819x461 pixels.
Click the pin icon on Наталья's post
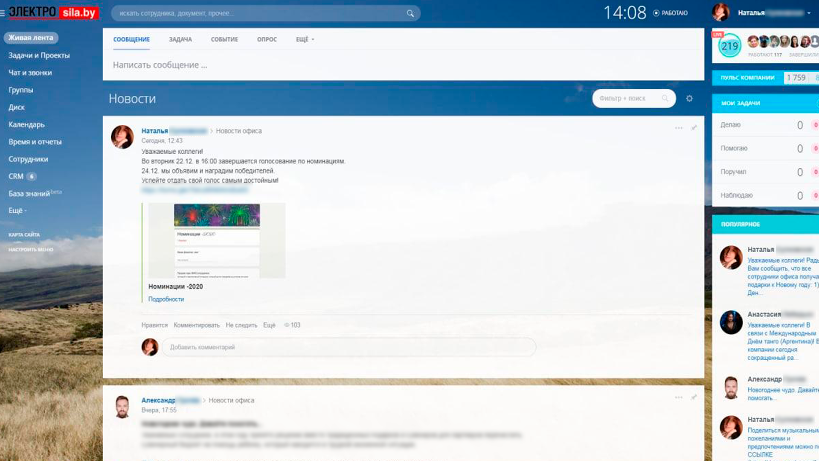694,128
